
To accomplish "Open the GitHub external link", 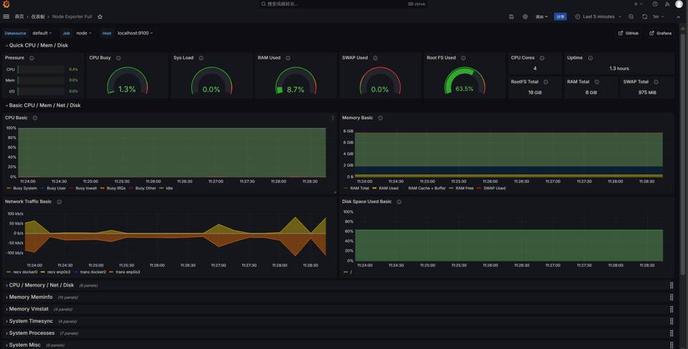I will coord(629,33).
